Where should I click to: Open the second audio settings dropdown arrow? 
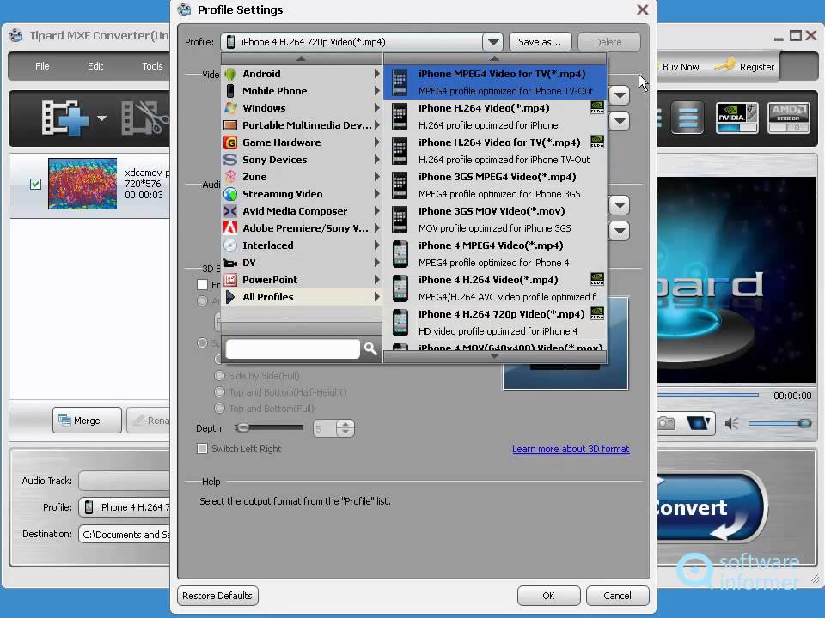tap(620, 231)
